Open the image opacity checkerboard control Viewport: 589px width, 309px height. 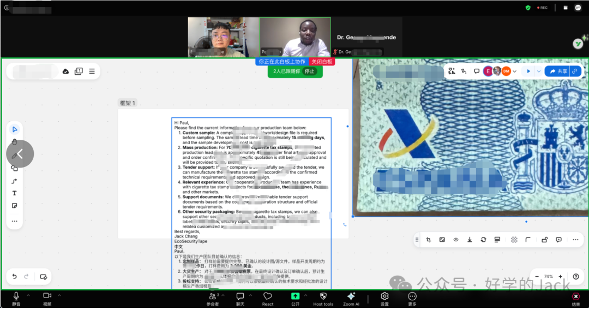[514, 240]
